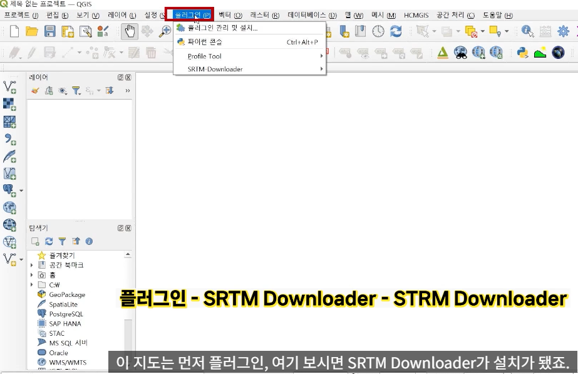The width and height of the screenshot is (578, 374).
Task: Open terrain Profile Tool green hill icon
Action: (540, 53)
